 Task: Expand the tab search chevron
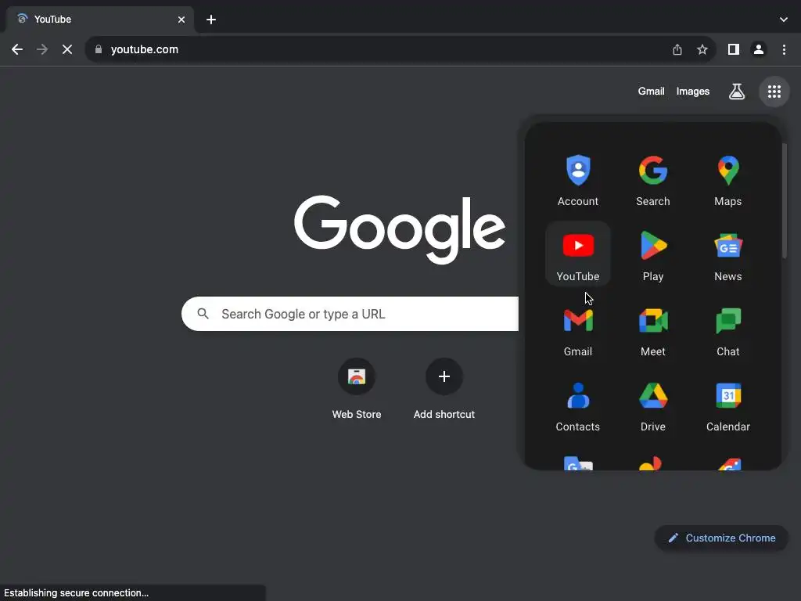pos(784,20)
